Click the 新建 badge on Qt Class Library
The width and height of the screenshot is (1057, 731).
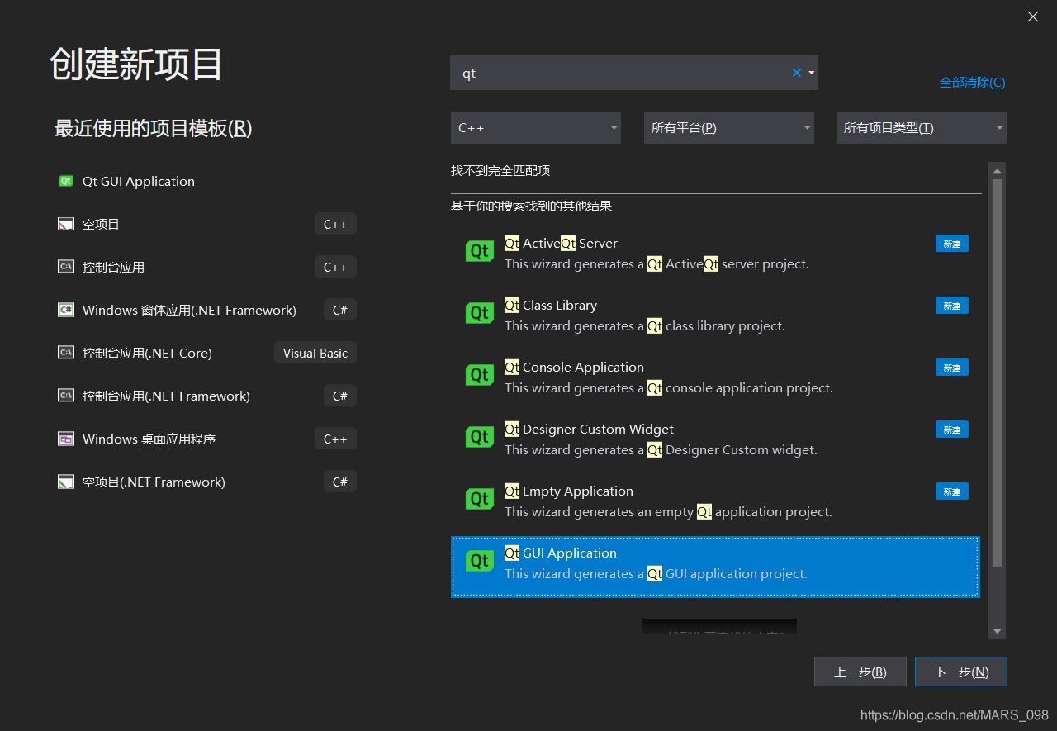(951, 306)
